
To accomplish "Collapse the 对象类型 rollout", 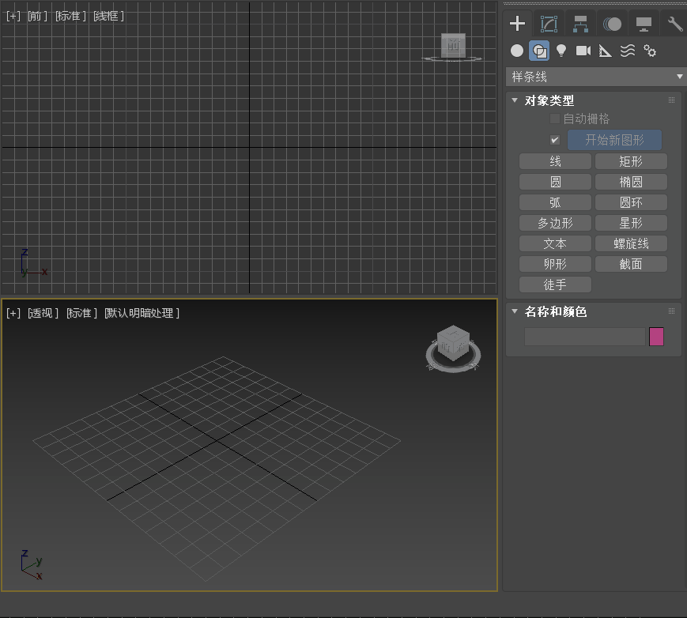I will (515, 100).
